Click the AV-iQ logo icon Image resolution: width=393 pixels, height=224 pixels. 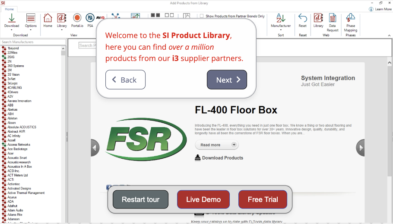click(x=100, y=18)
